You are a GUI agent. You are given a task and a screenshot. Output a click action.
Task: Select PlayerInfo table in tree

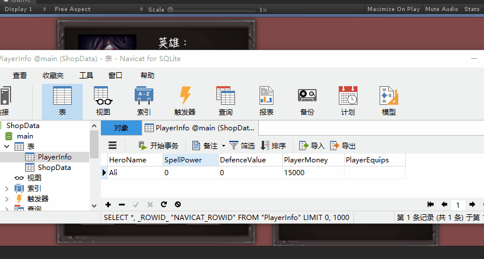(55, 157)
